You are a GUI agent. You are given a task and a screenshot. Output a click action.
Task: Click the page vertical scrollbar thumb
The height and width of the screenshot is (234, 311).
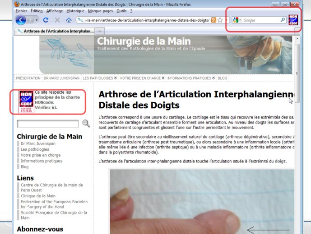tap(297, 73)
